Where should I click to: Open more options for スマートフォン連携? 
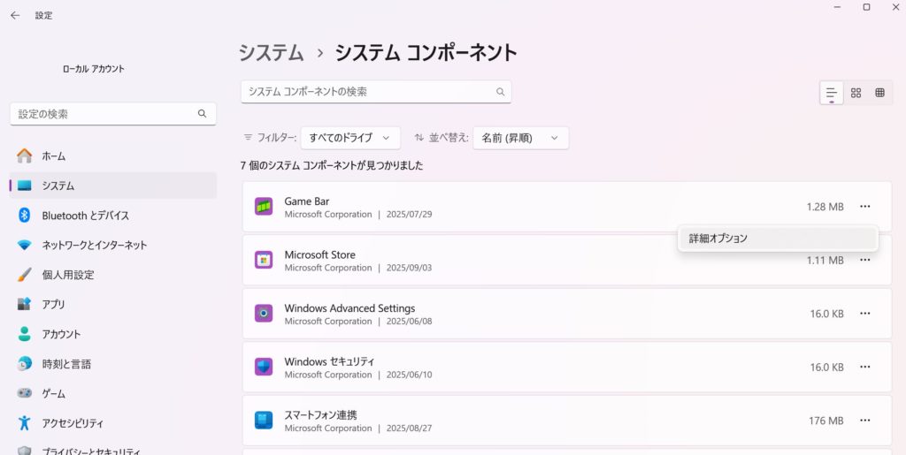[864, 421]
